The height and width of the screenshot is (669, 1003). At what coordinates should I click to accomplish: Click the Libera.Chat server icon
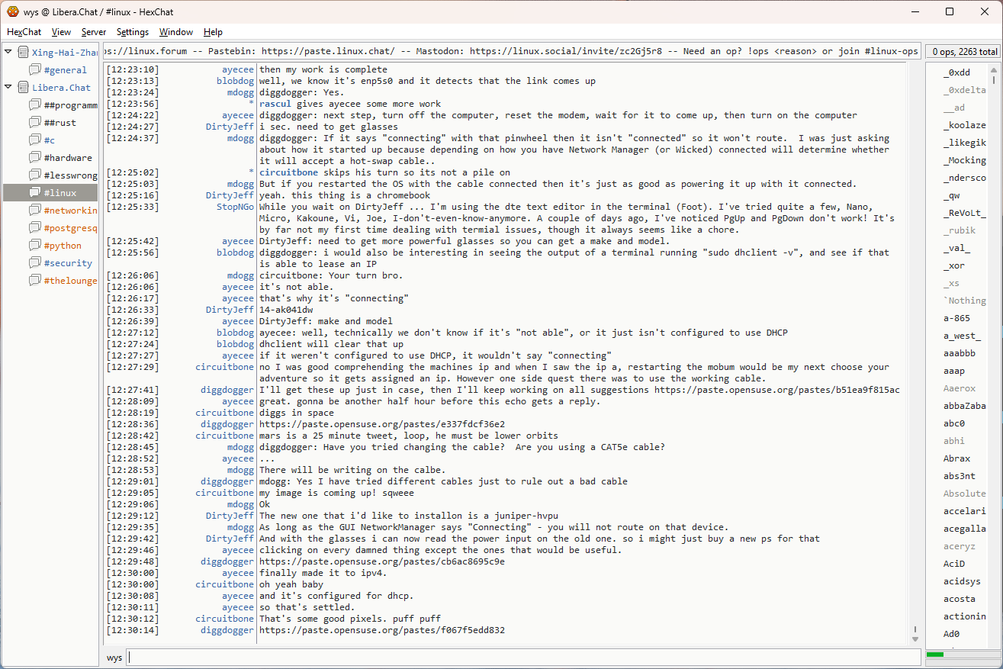23,88
